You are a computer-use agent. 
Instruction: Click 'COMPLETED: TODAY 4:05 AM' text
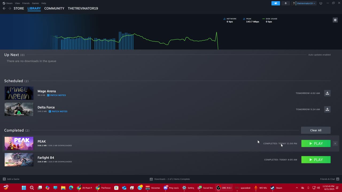pos(281,160)
